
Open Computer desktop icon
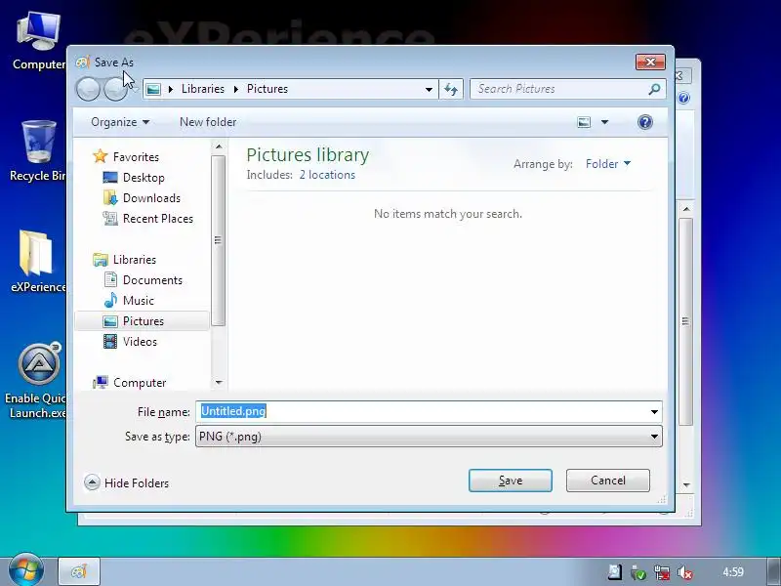38,41
